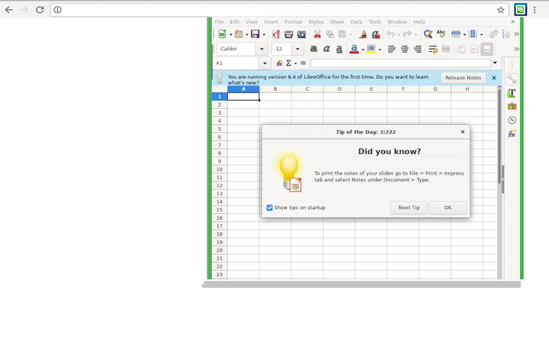Dismiss the version infobar
Image resolution: width=549 pixels, height=343 pixels.
pyautogui.click(x=494, y=78)
